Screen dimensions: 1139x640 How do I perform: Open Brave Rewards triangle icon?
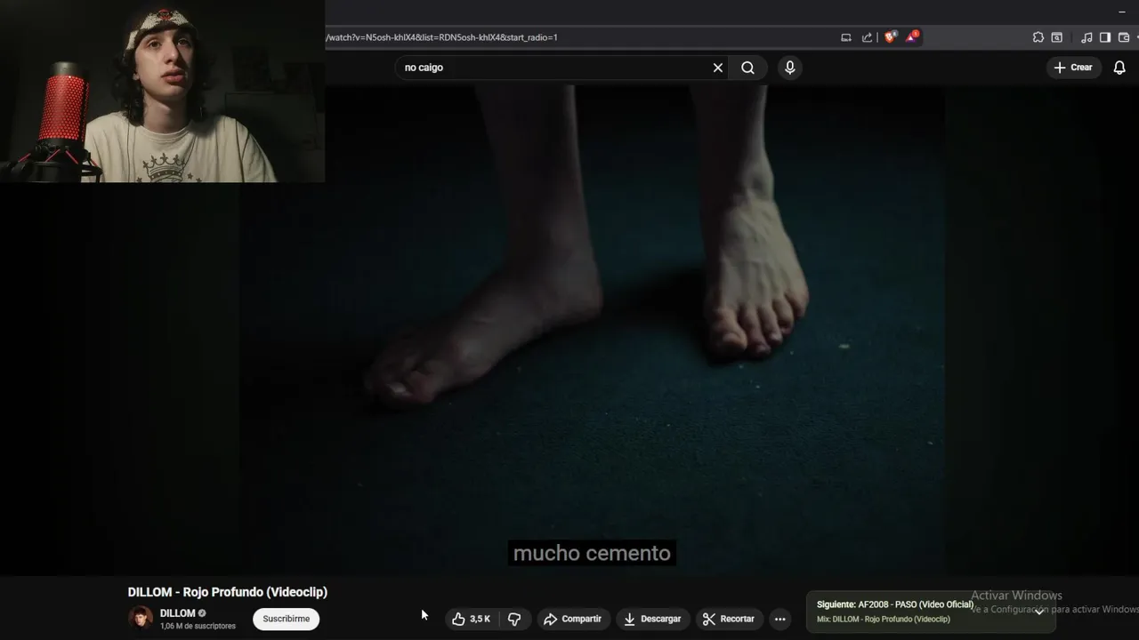(x=912, y=37)
